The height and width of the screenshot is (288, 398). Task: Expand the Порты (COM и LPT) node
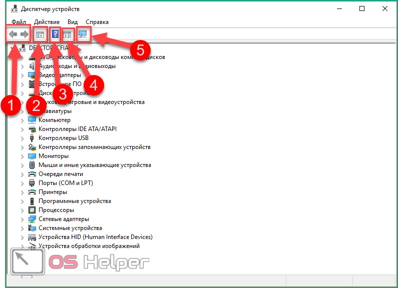[23, 183]
